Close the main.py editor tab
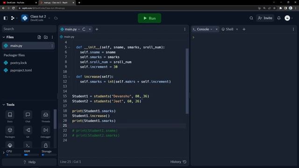299x168 pixels. (x=90, y=29)
